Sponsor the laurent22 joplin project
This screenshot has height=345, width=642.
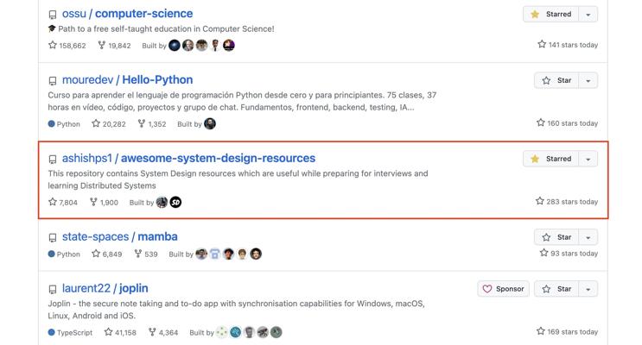point(503,289)
